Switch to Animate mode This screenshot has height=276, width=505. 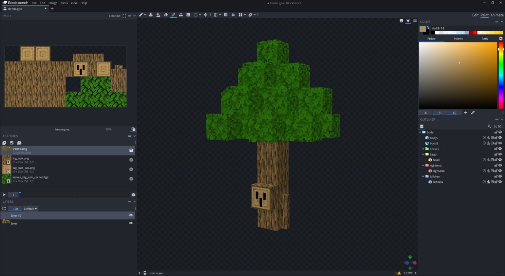pyautogui.click(x=497, y=15)
